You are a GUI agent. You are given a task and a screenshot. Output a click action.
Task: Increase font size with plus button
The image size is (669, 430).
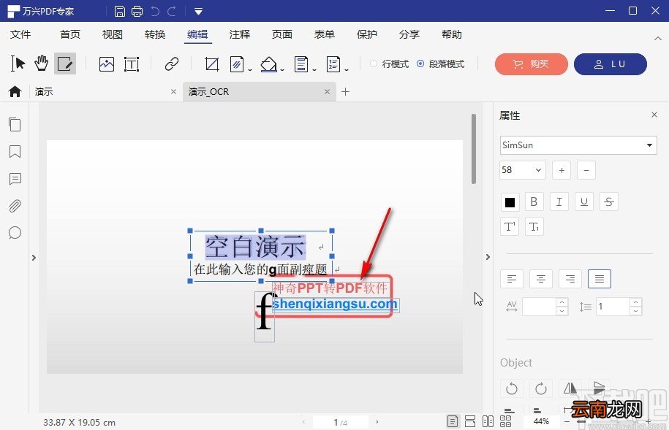click(562, 170)
